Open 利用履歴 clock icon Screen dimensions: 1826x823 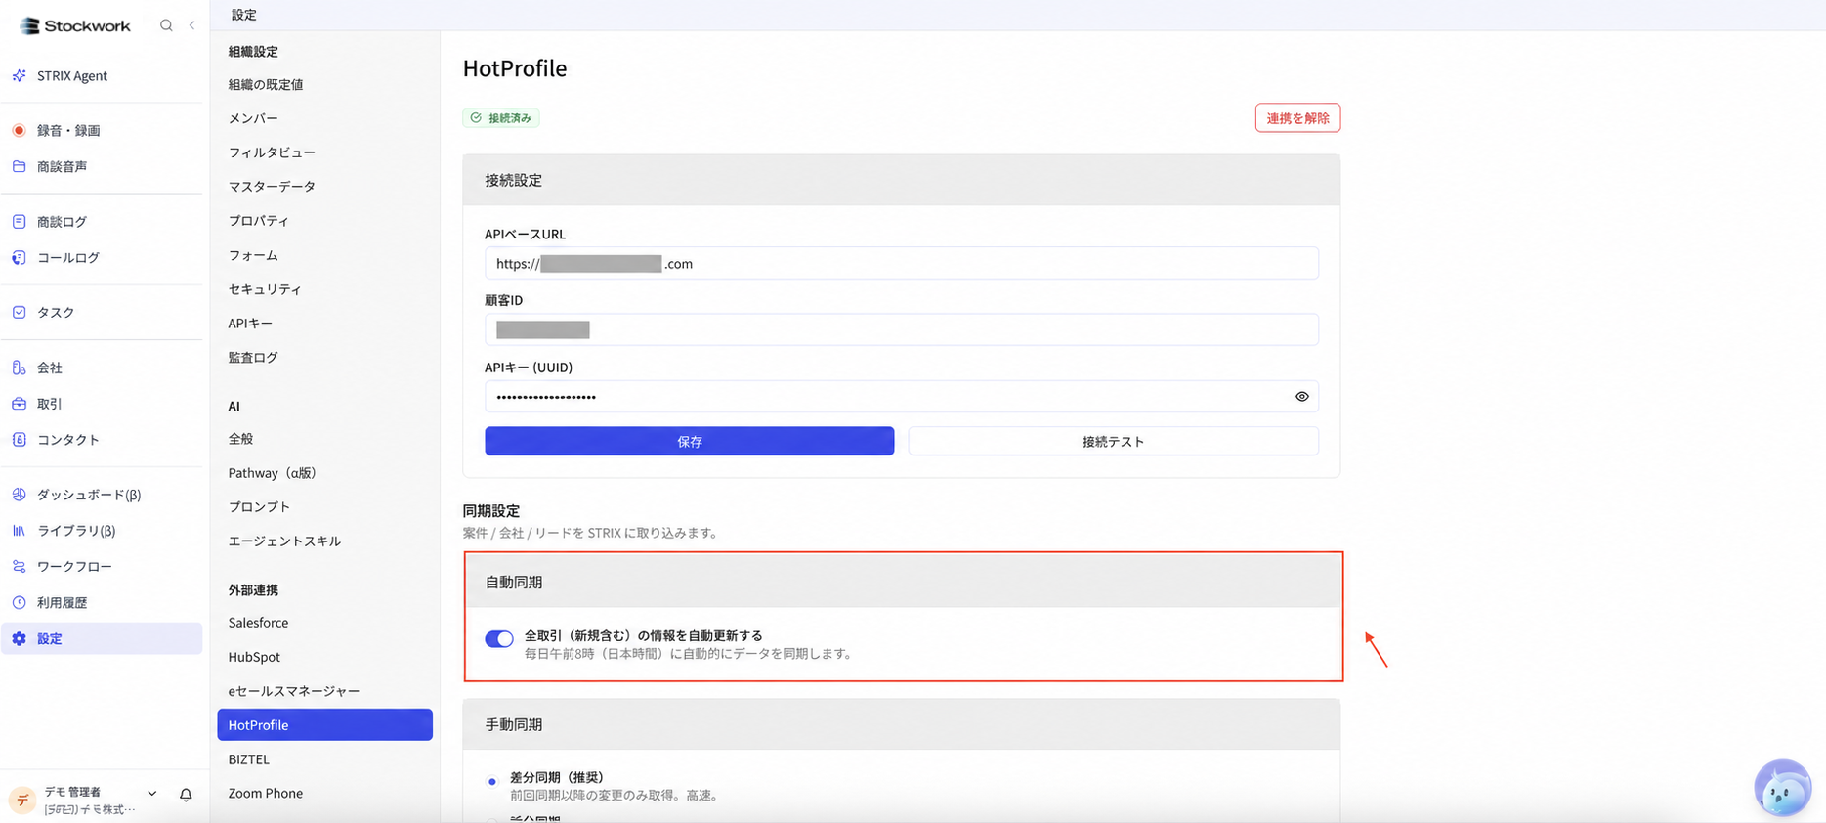pos(19,603)
